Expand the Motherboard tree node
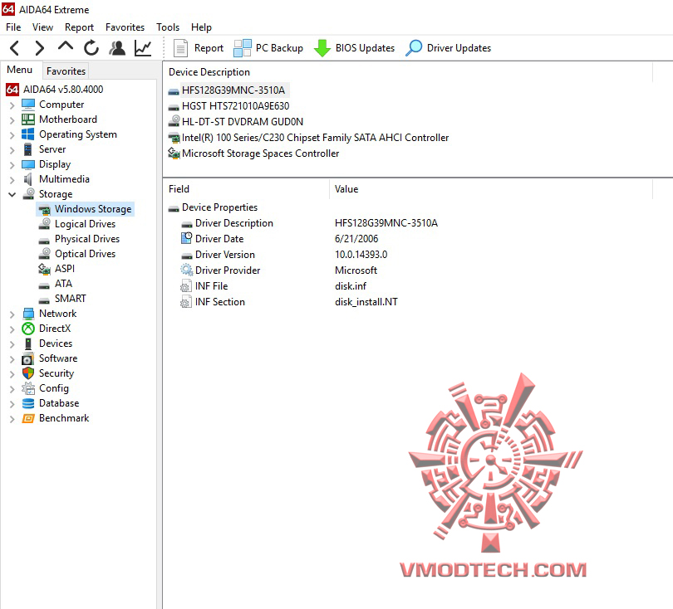Viewport: 673px width, 609px height. pos(12,120)
